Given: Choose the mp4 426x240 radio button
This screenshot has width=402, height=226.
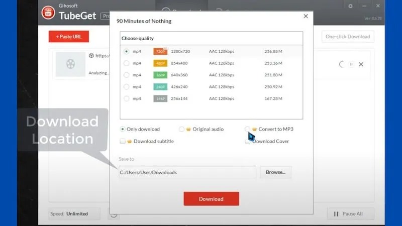Looking at the screenshot, I should click(x=126, y=87).
